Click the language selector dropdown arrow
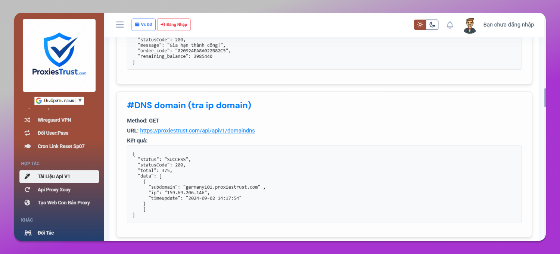The image size is (560, 254). click(80, 101)
